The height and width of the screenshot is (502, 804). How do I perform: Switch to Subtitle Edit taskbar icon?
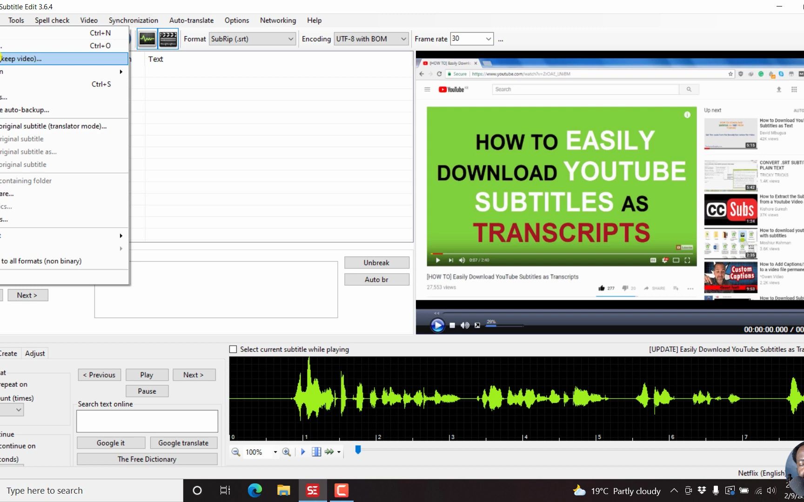point(312,490)
